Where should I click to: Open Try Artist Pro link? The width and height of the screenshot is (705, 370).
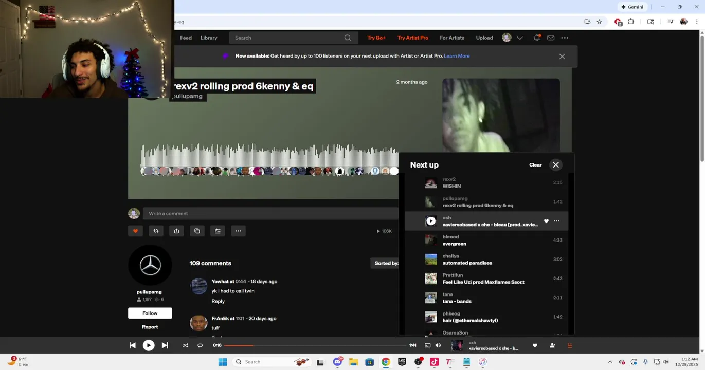(x=413, y=38)
